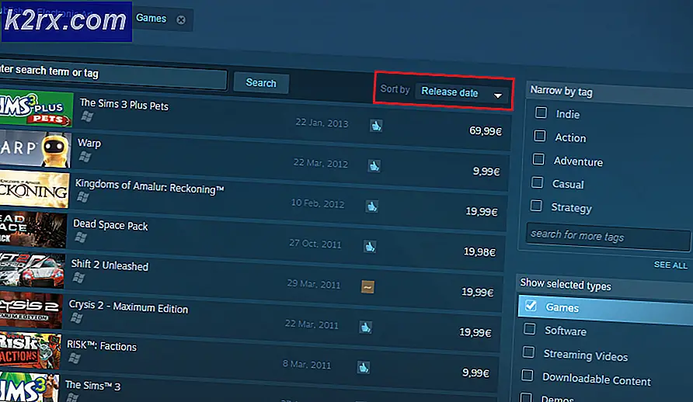Viewport: 693px width, 402px height.
Task: Enable the Streaming Videos checkbox
Action: 528,352
